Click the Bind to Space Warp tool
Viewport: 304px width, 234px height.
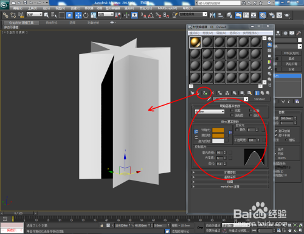(21, 15)
